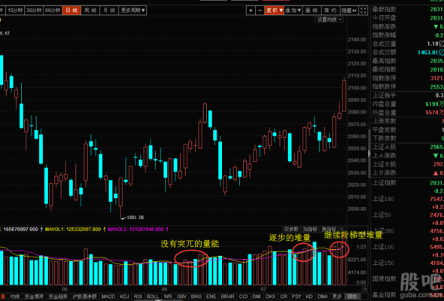Click the 改参数 change parameters button
The width and height of the screenshot is (444, 301).
[x=291, y=229]
